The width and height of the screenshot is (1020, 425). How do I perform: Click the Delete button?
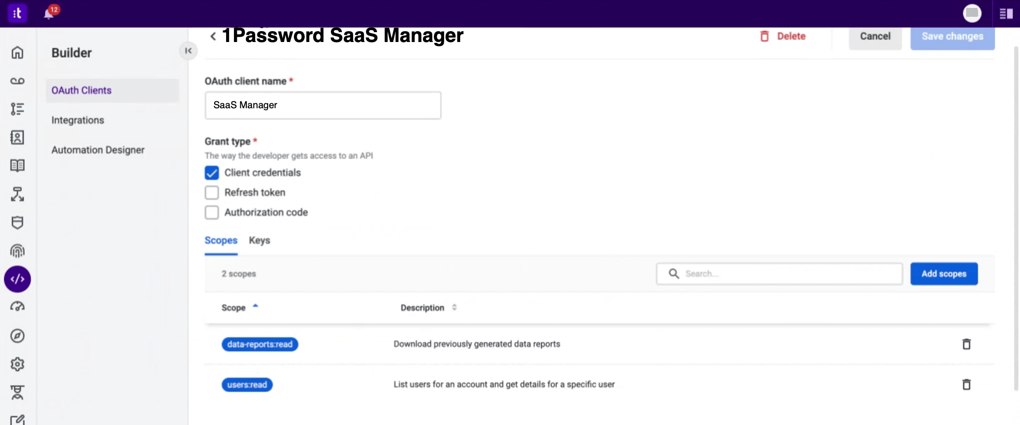(783, 36)
